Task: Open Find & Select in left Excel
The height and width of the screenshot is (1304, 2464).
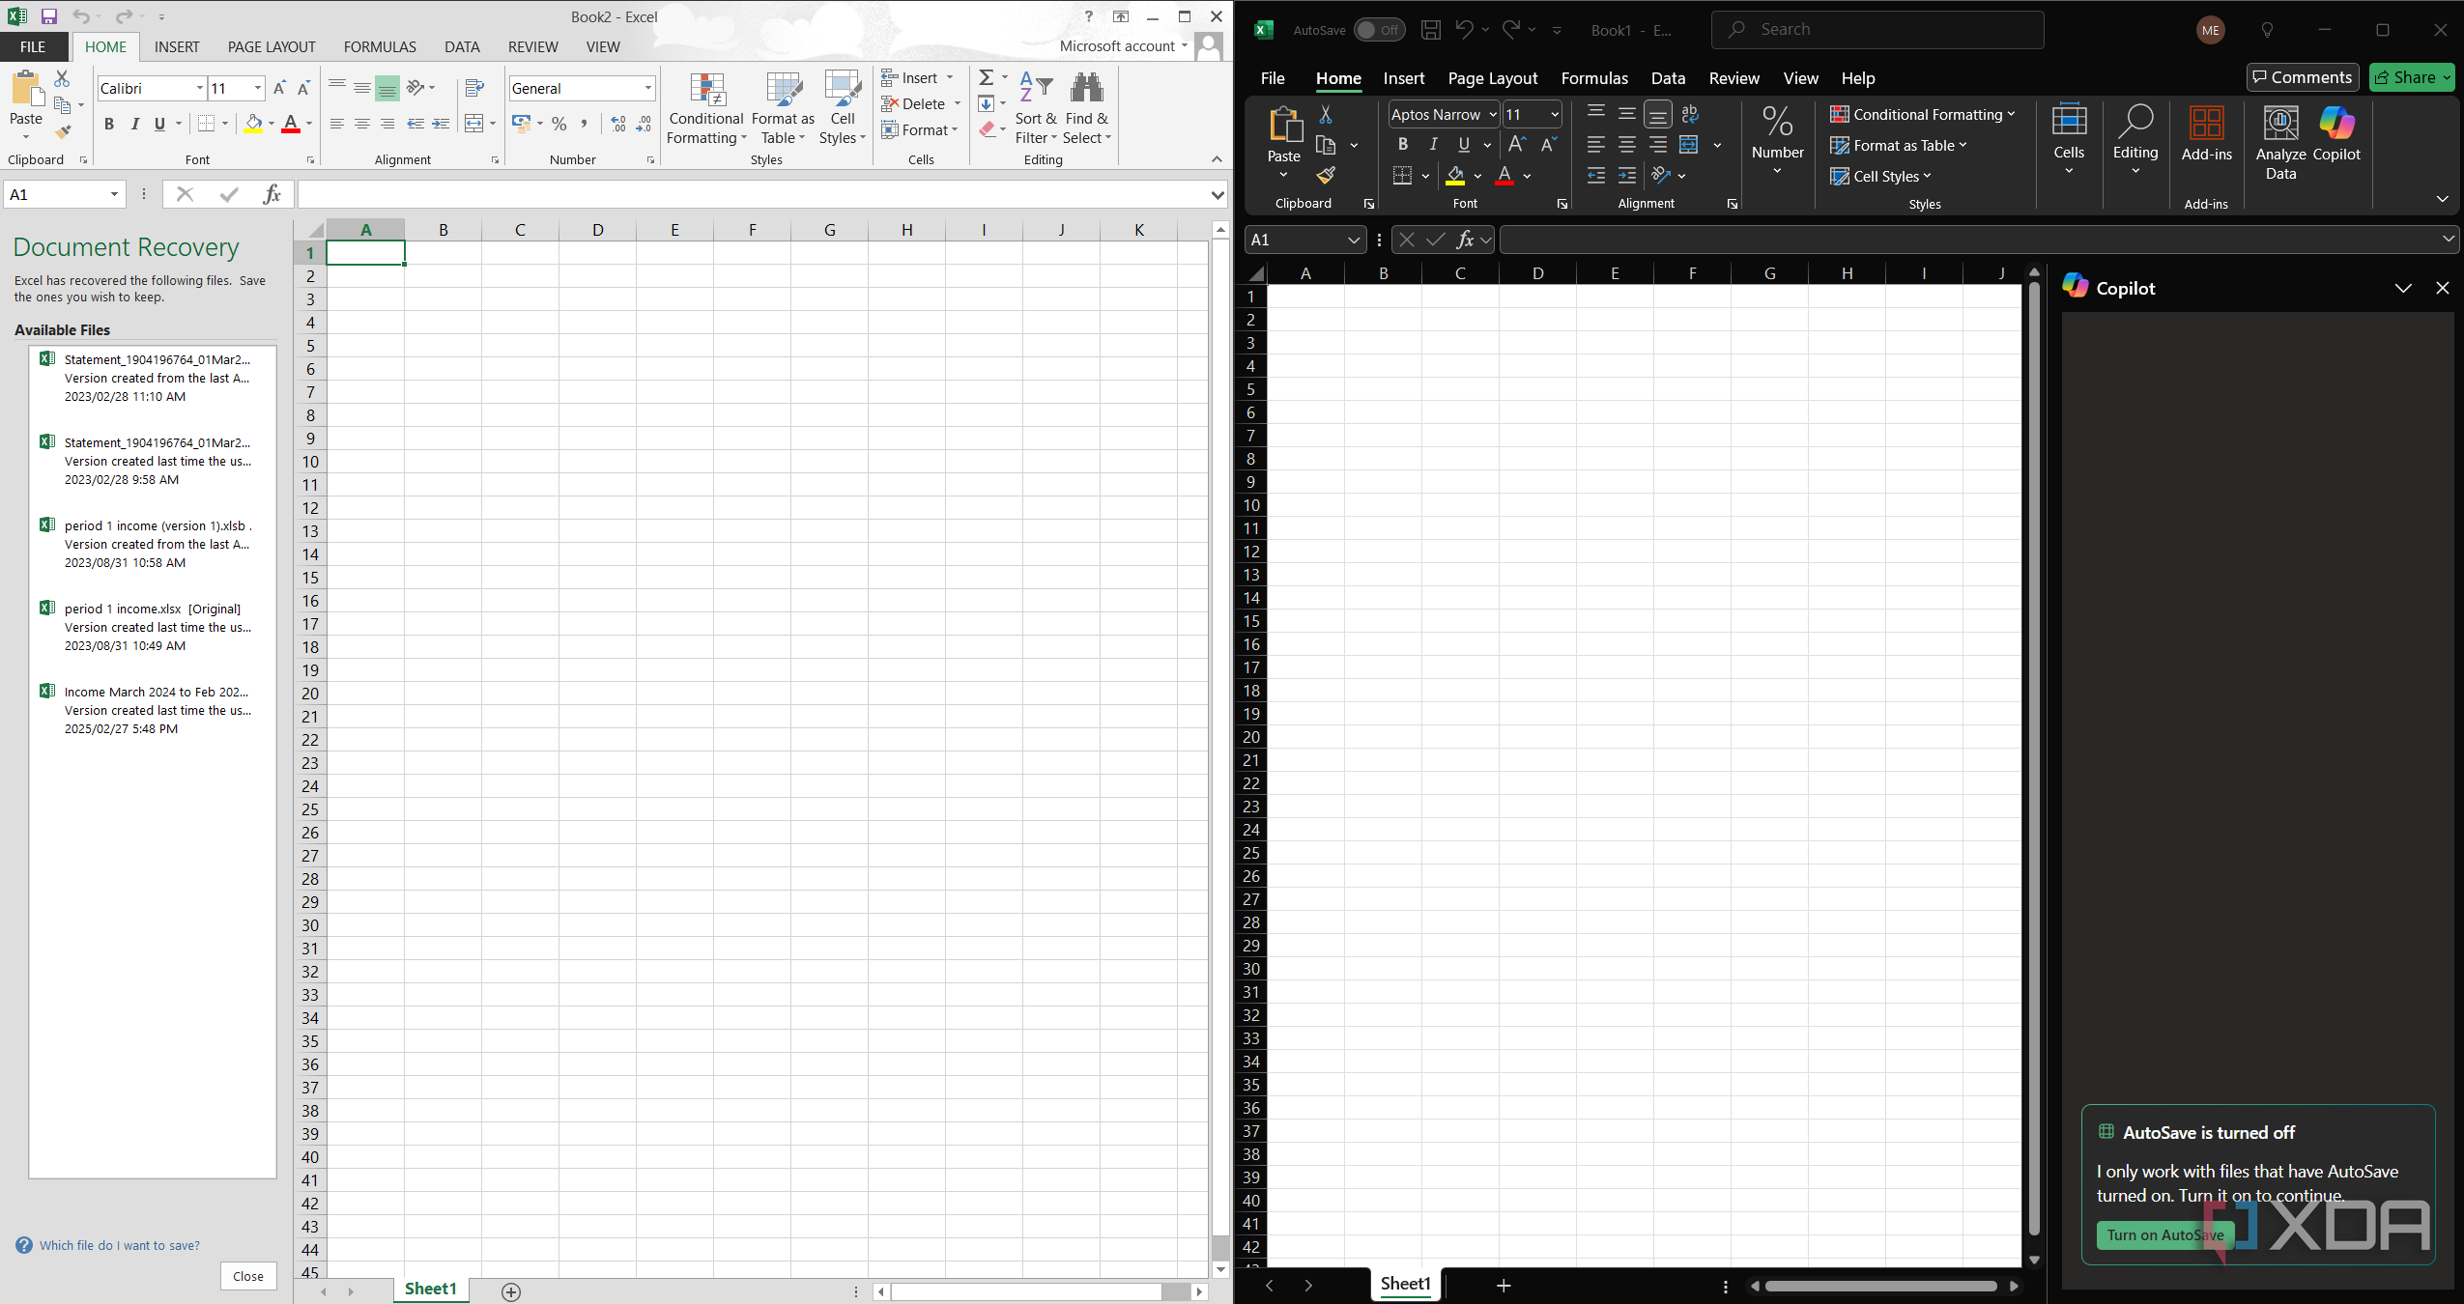Action: pyautogui.click(x=1088, y=108)
